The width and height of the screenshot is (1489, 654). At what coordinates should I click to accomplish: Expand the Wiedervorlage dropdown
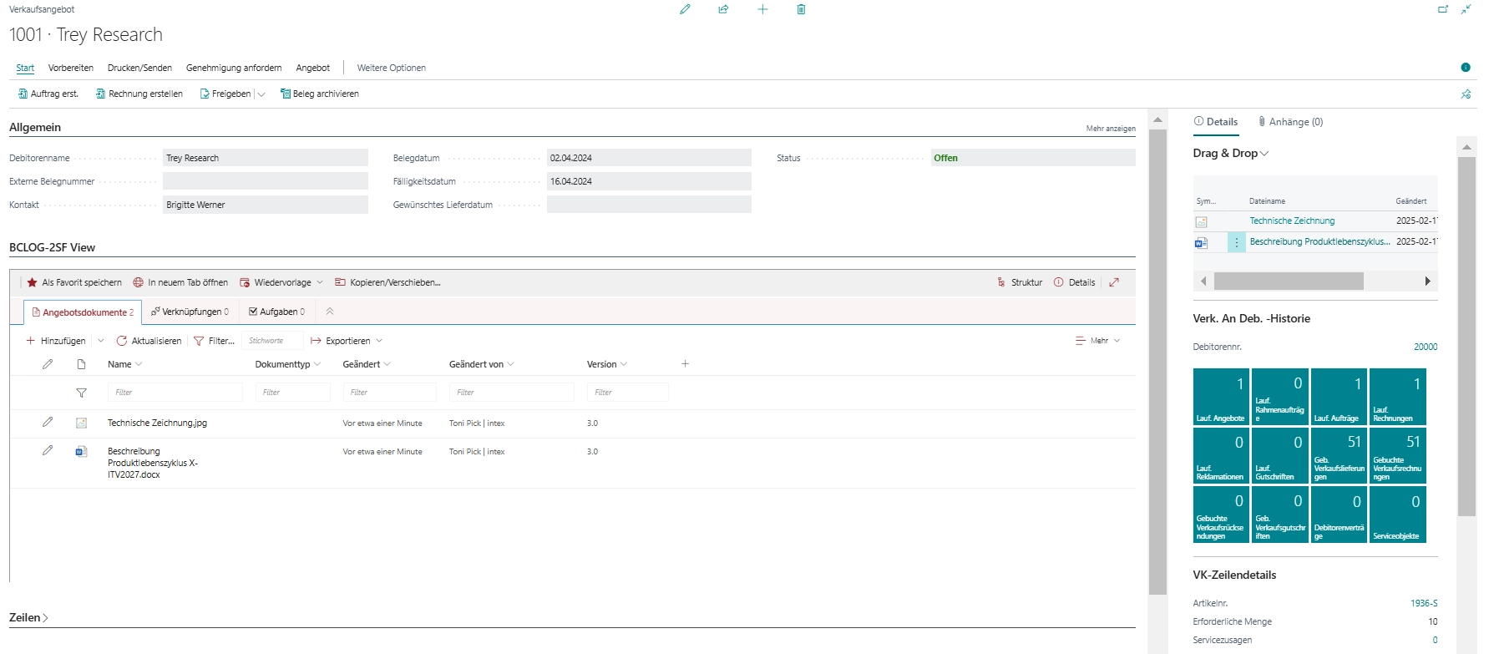(x=319, y=282)
